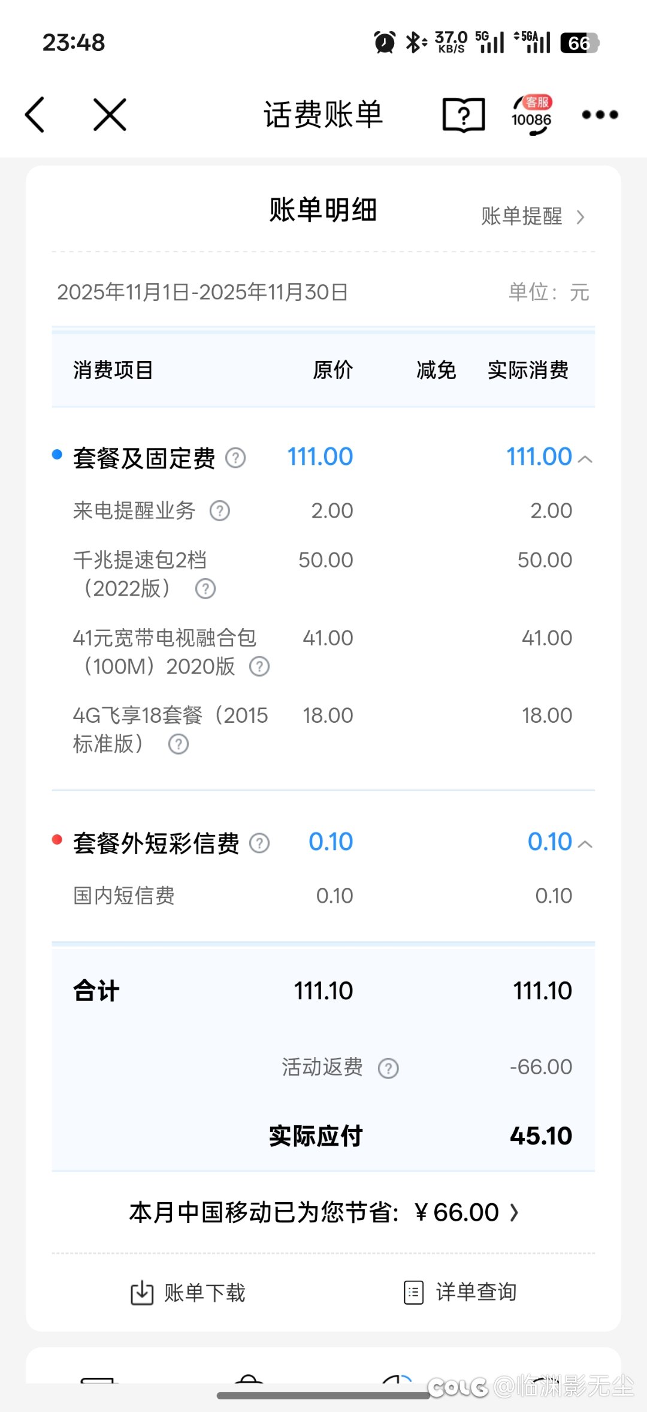Collapse the 套餐外短彩信费 section
Screen dimensions: 647x1412
pos(585,845)
